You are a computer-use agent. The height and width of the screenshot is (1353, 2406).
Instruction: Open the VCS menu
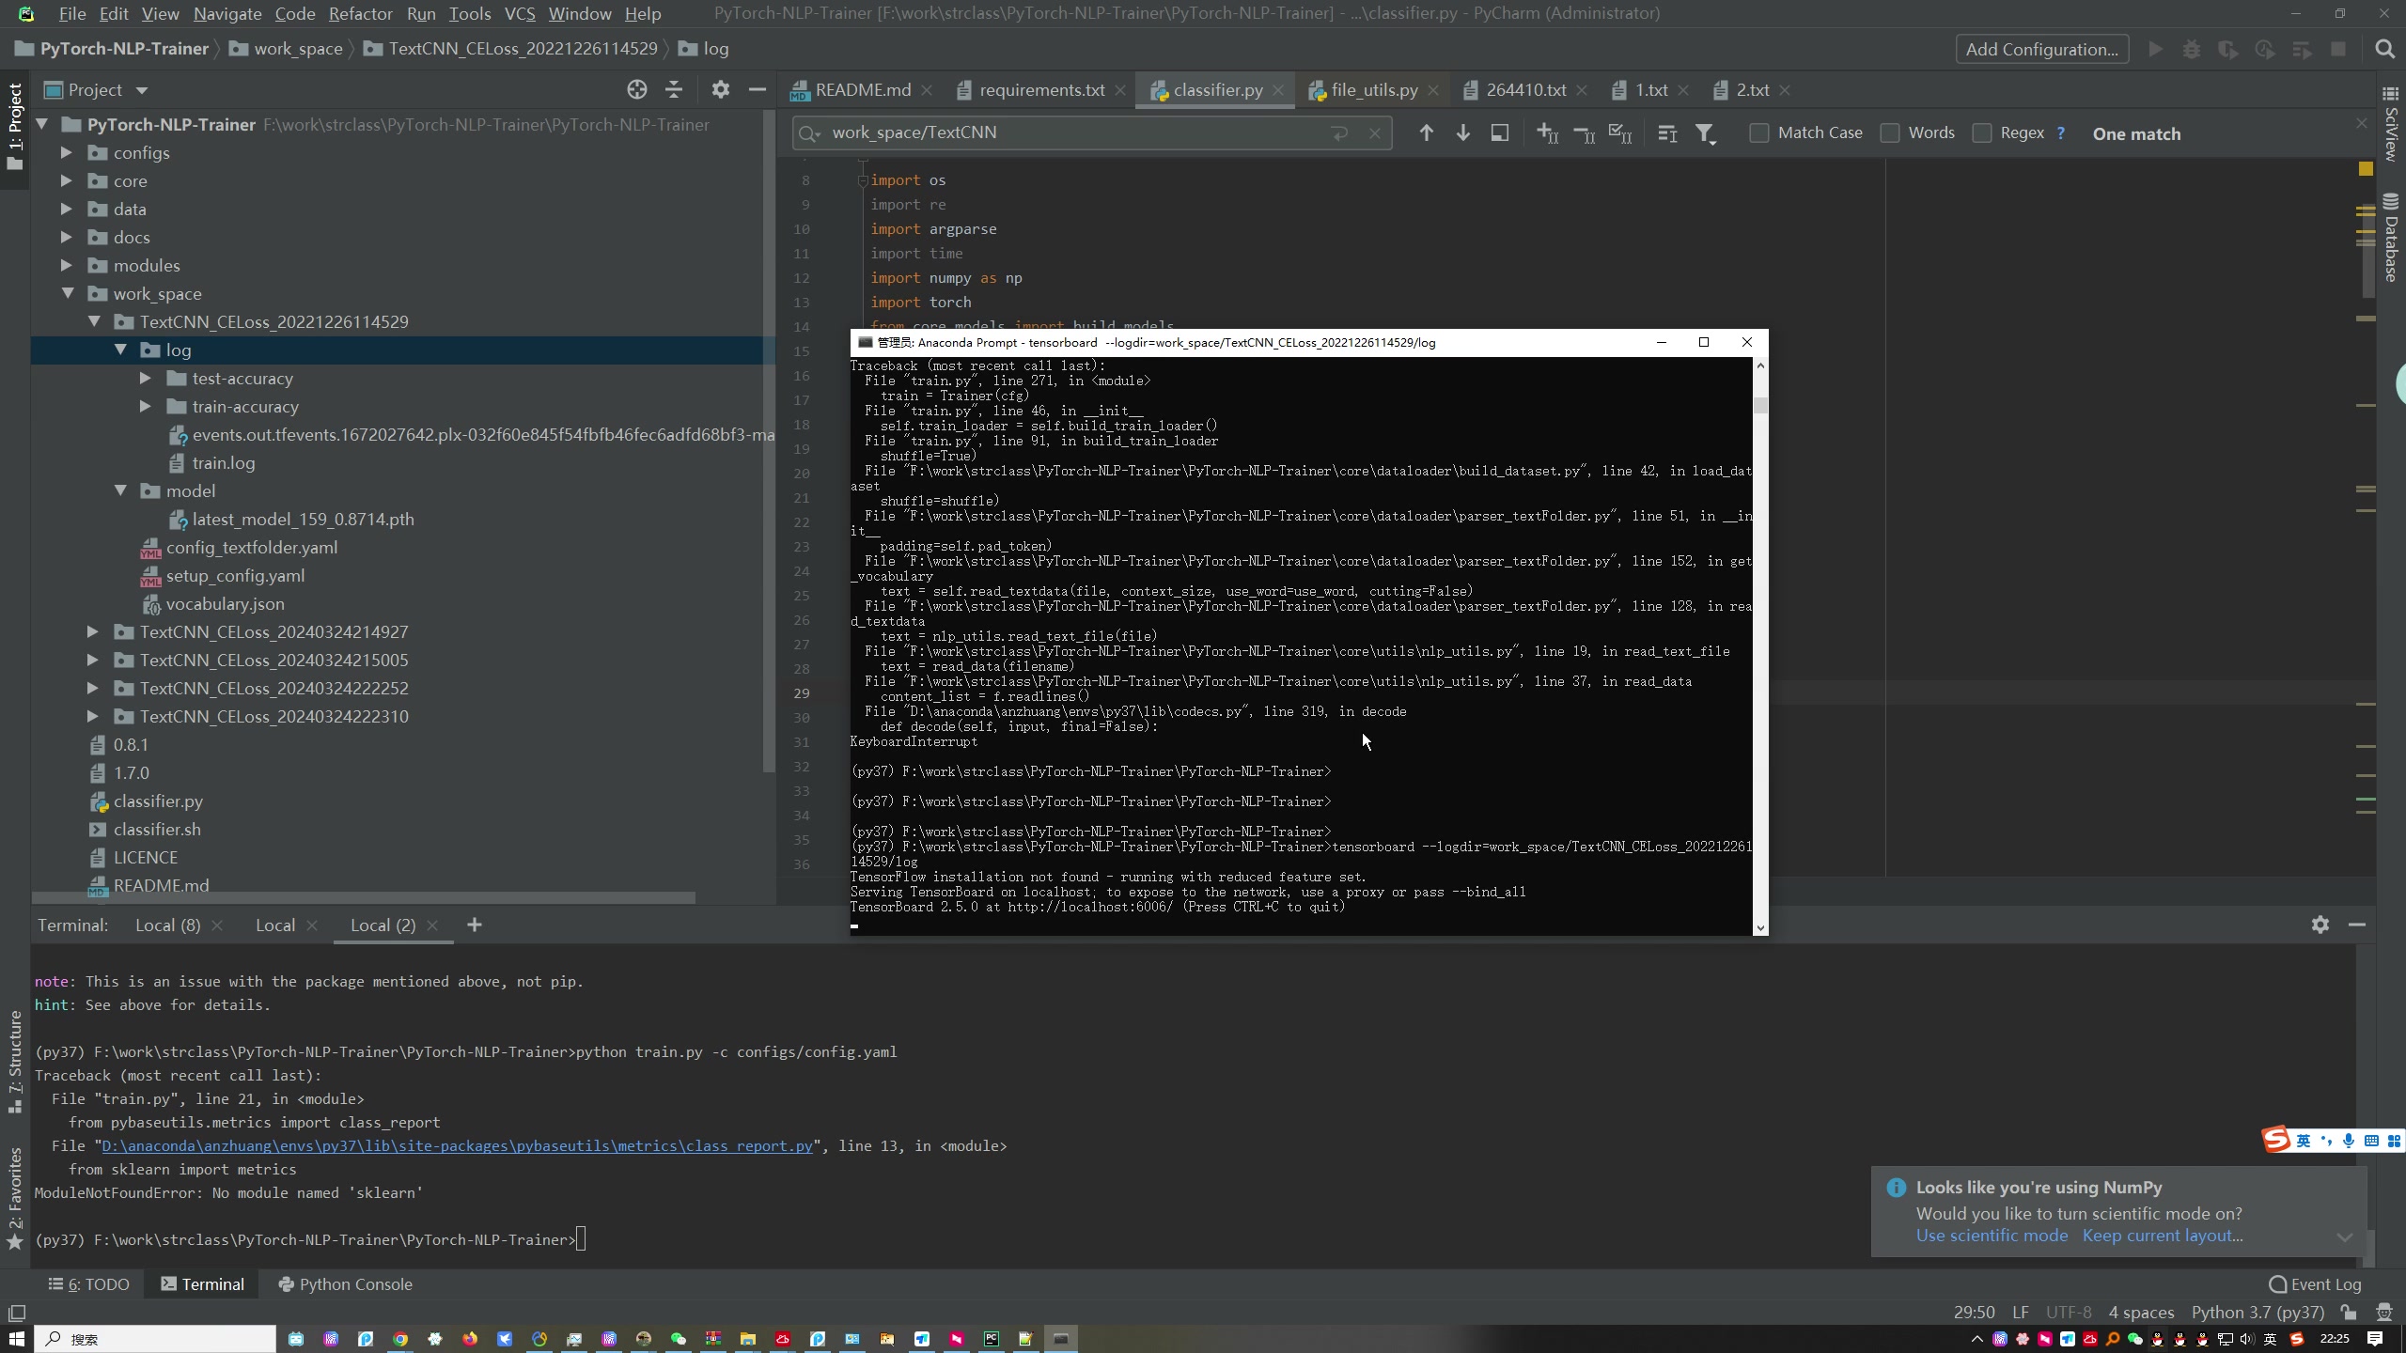click(x=520, y=13)
